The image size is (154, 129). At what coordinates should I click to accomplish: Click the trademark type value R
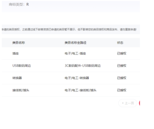[28, 4]
